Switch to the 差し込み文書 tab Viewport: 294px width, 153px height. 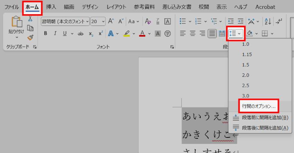[177, 7]
